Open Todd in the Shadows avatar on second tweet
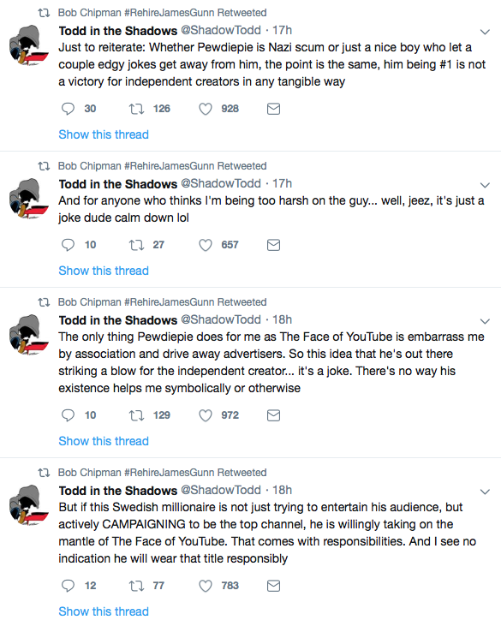 (x=29, y=199)
